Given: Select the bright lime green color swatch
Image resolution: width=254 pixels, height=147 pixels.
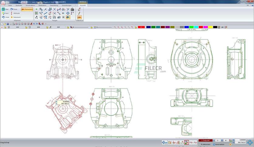Looking at the screenshot, I should [191, 27].
